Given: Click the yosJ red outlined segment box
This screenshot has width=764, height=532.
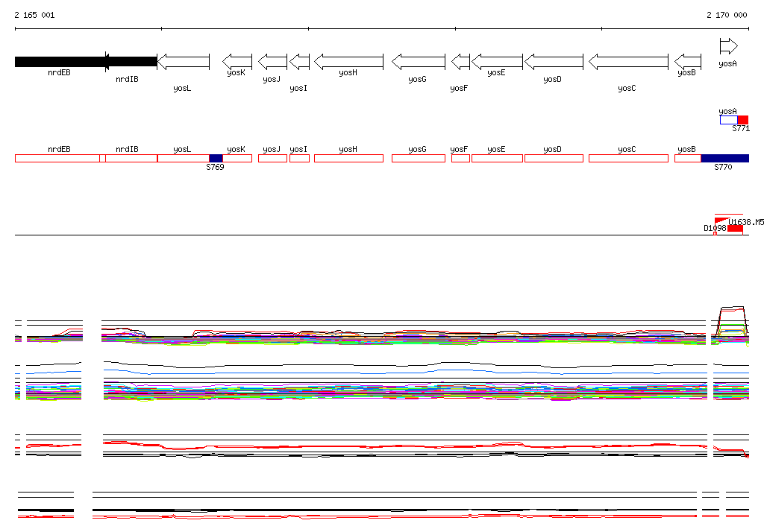Looking at the screenshot, I should pos(272,158).
